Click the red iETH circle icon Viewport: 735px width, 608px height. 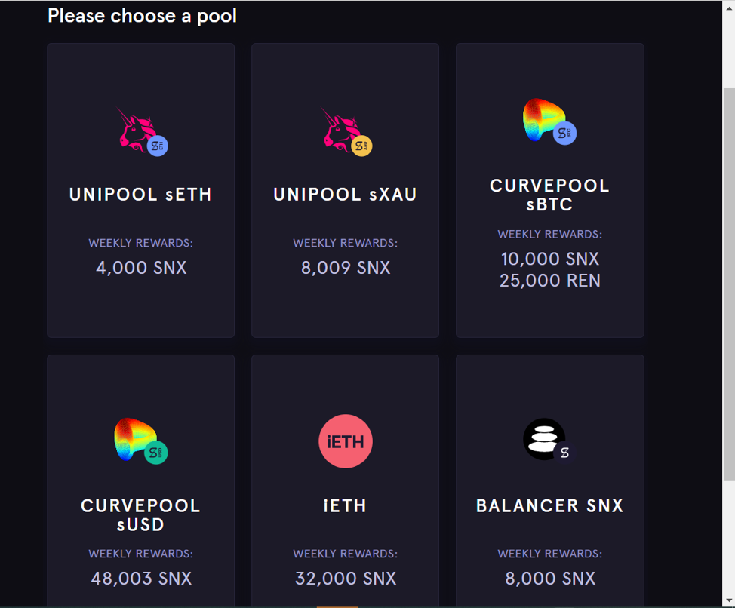click(346, 441)
